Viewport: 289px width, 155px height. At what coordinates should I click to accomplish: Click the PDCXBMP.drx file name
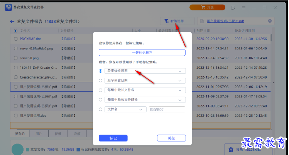(x=30, y=39)
